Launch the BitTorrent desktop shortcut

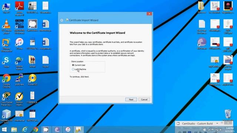(x=201, y=44)
